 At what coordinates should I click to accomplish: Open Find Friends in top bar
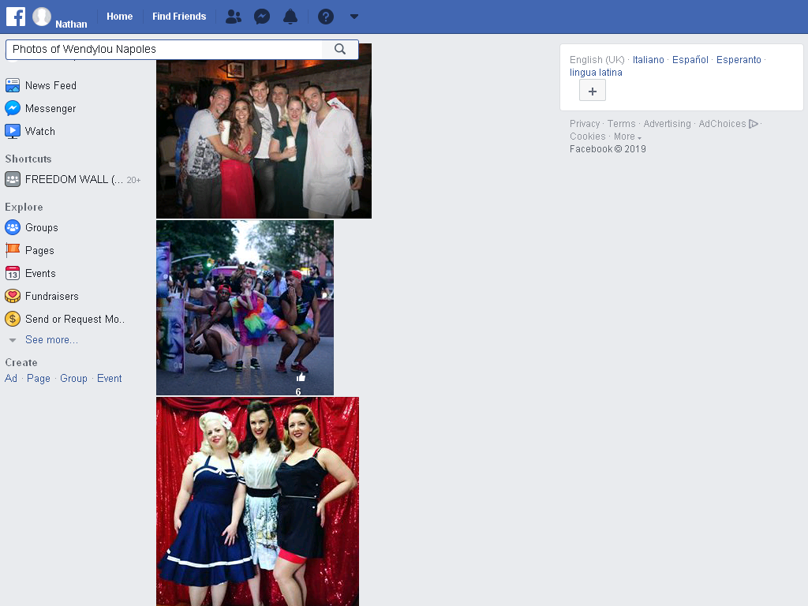pos(179,17)
